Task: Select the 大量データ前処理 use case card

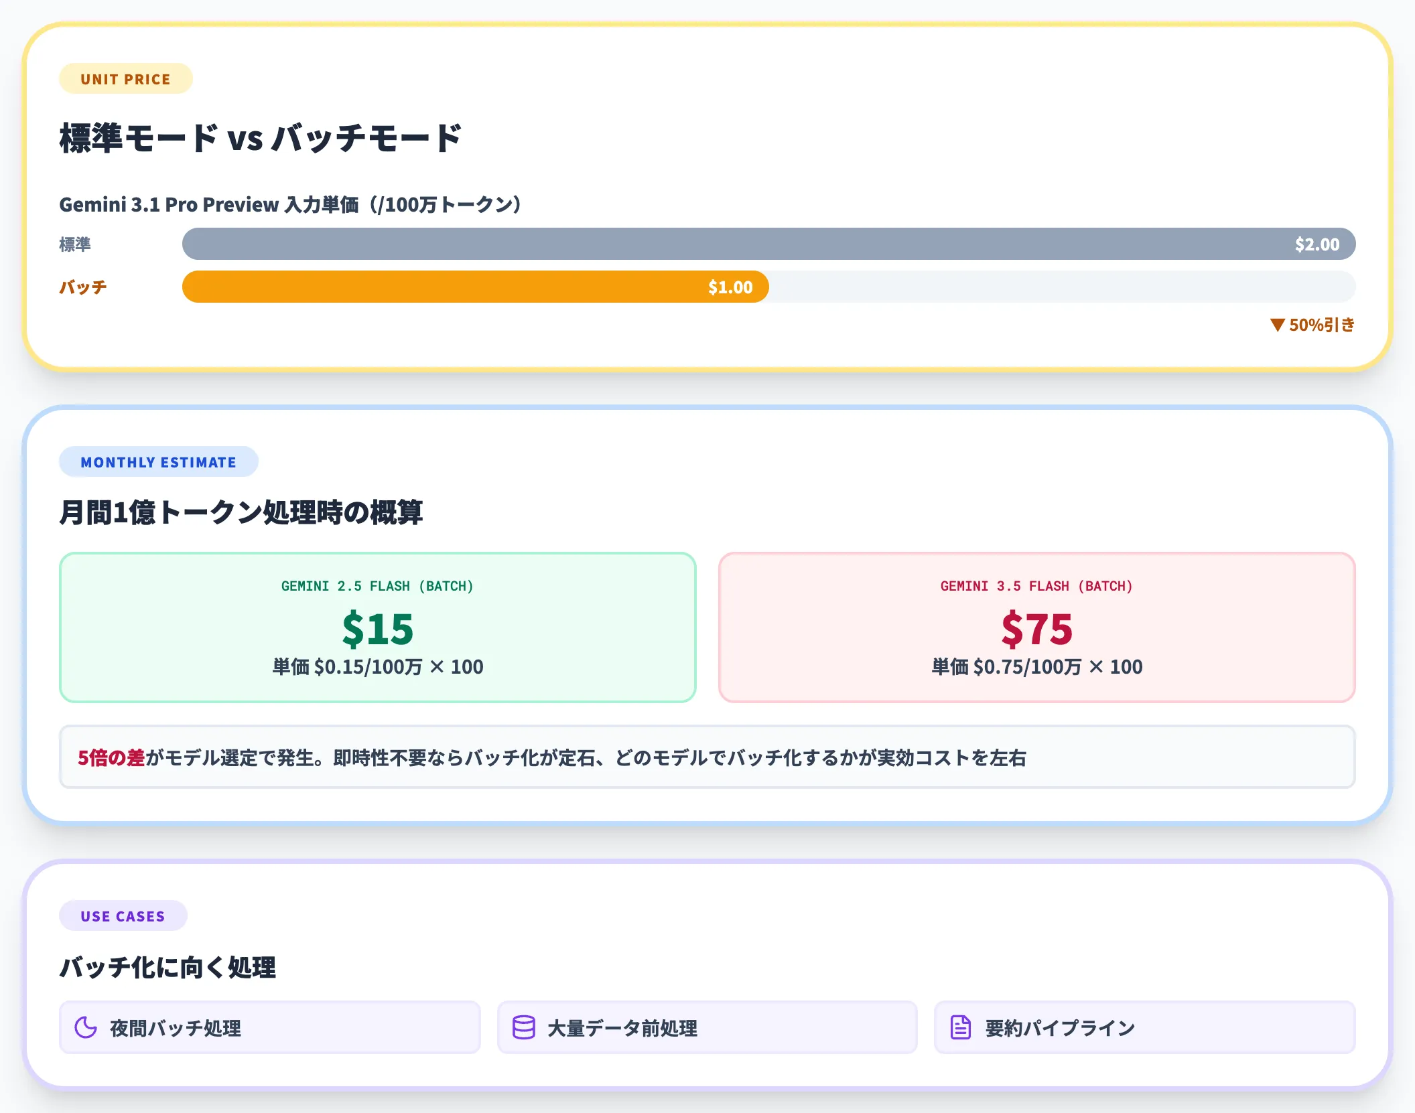Action: pos(707,1027)
